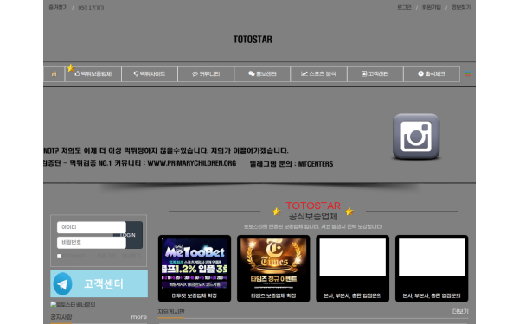Screen dimensions: 519x324
Task: Click the third blank partner card
Action: click(x=353, y=269)
